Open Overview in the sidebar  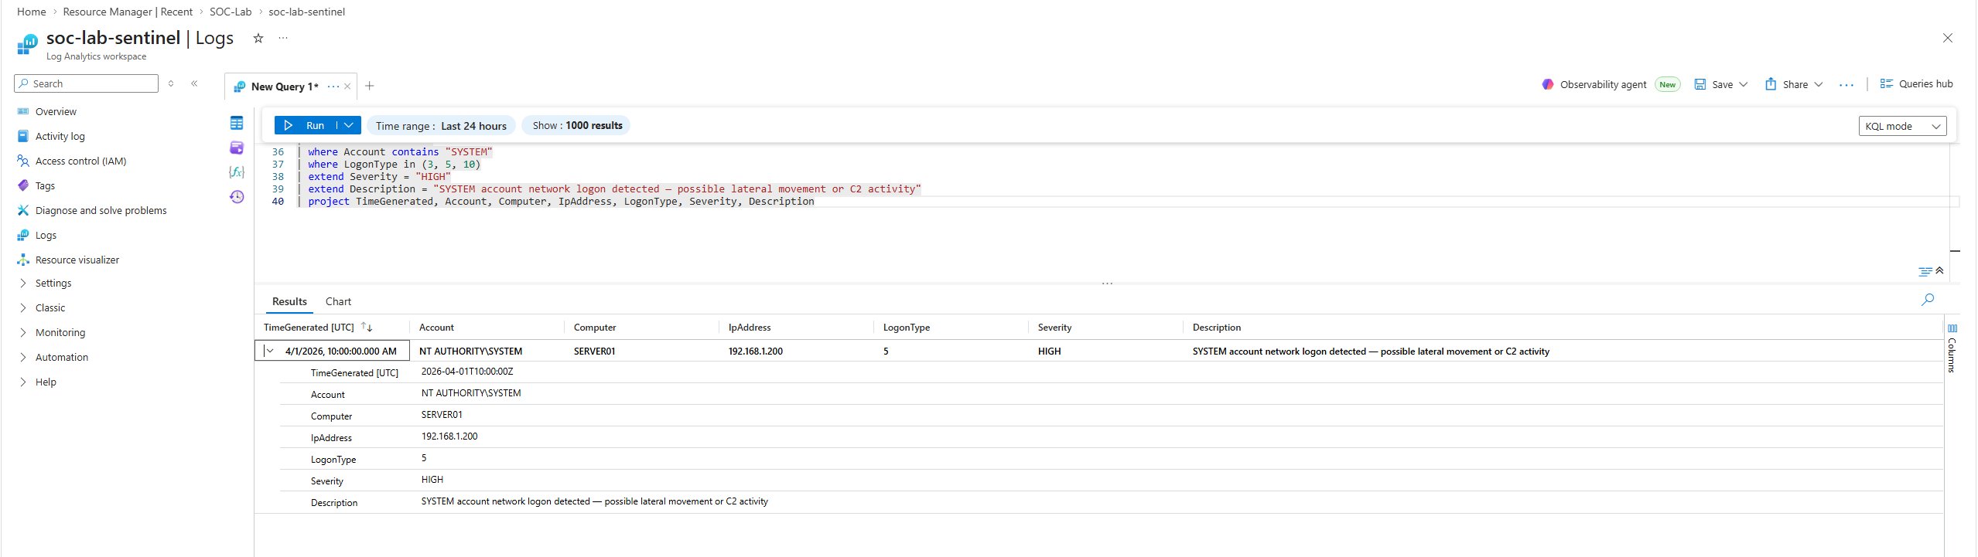56,111
